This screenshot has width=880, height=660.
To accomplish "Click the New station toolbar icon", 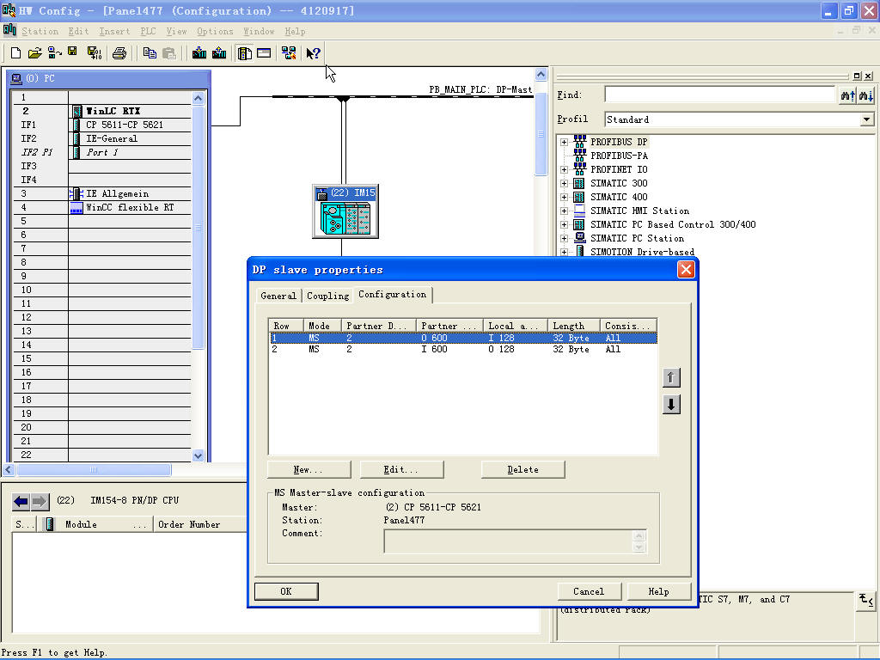I will tap(15, 52).
